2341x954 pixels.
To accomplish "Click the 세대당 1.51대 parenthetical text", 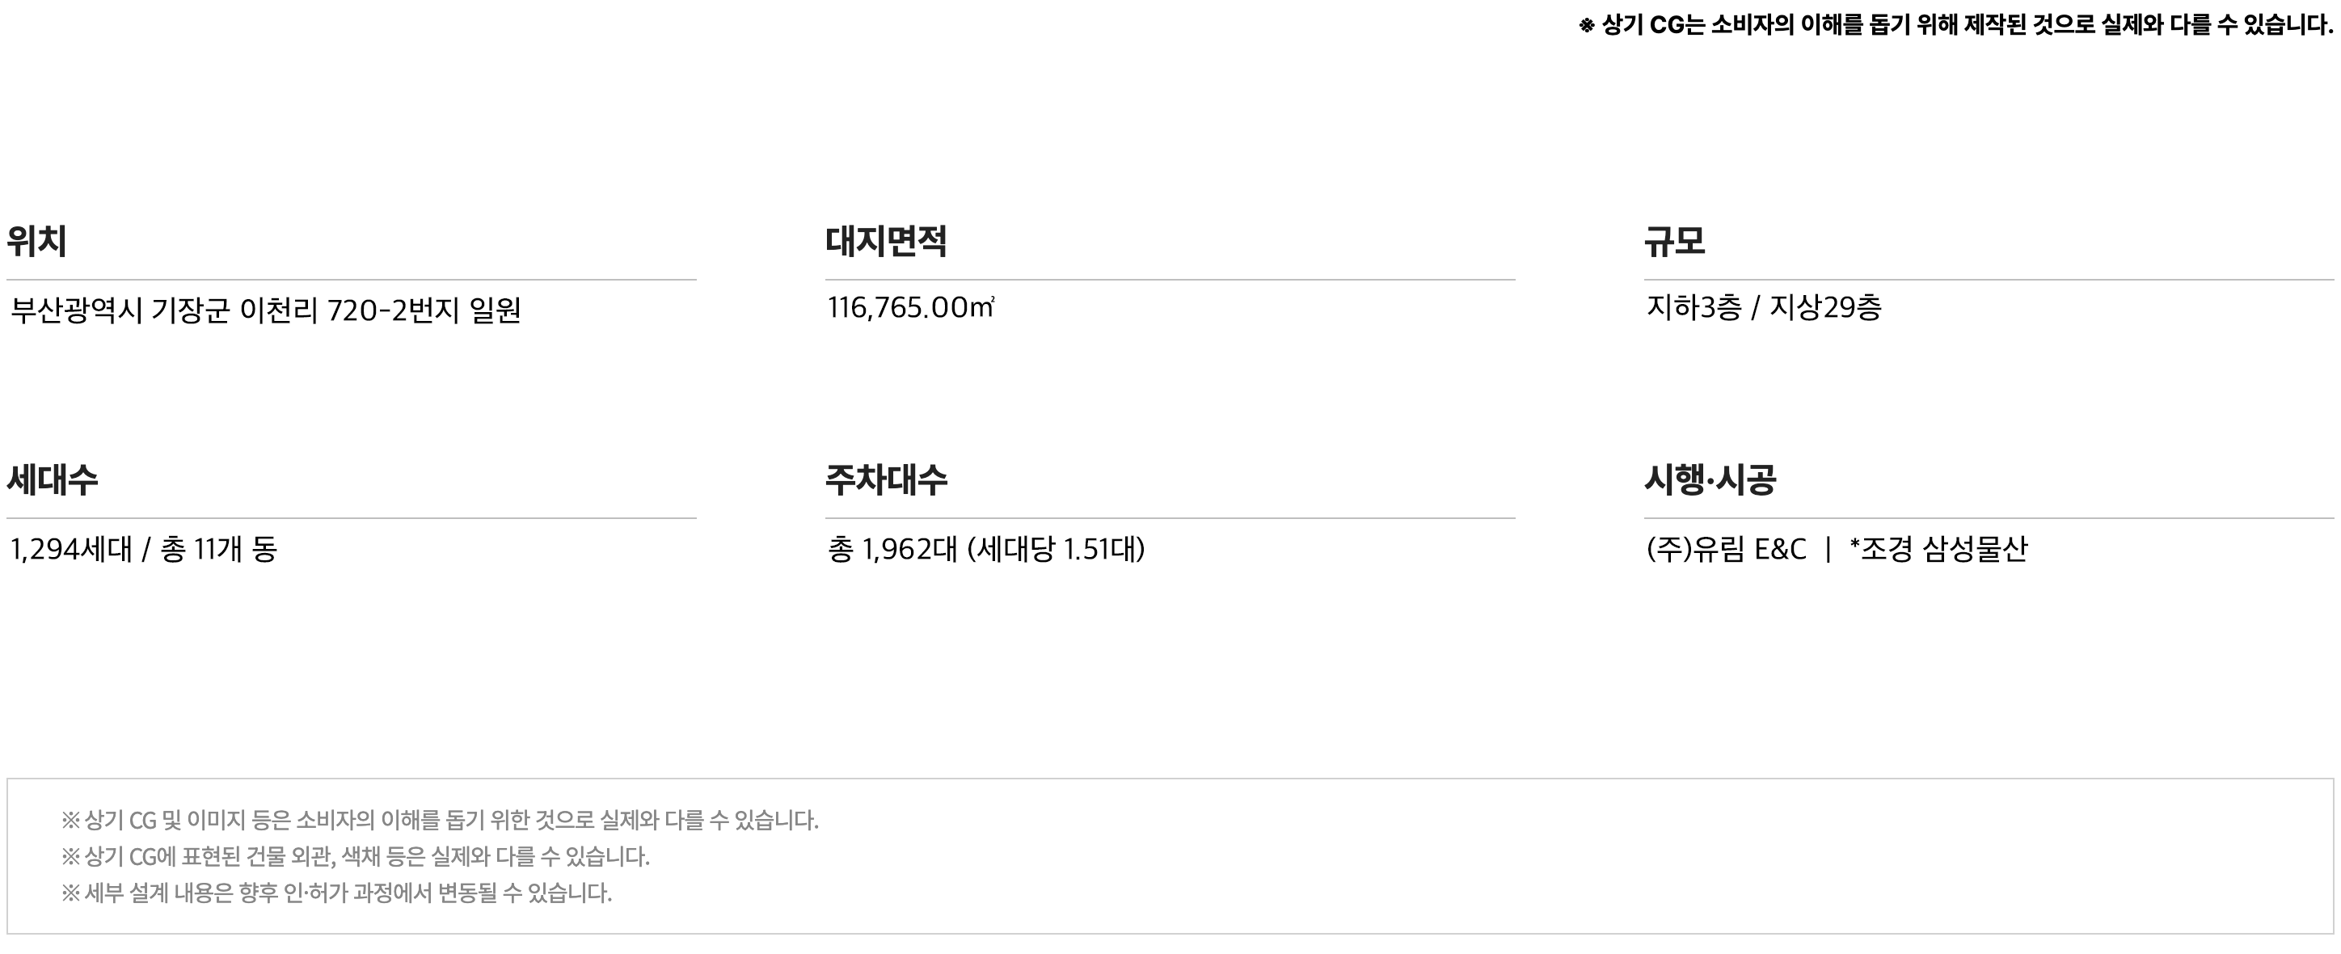I will [1056, 549].
